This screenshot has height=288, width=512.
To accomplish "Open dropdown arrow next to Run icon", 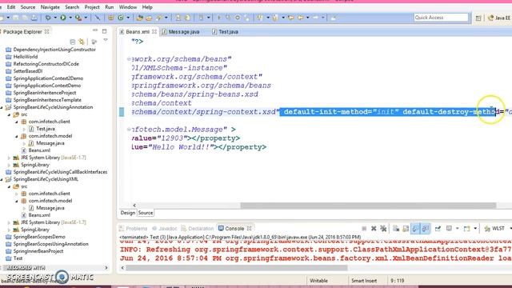I will [70, 18].
